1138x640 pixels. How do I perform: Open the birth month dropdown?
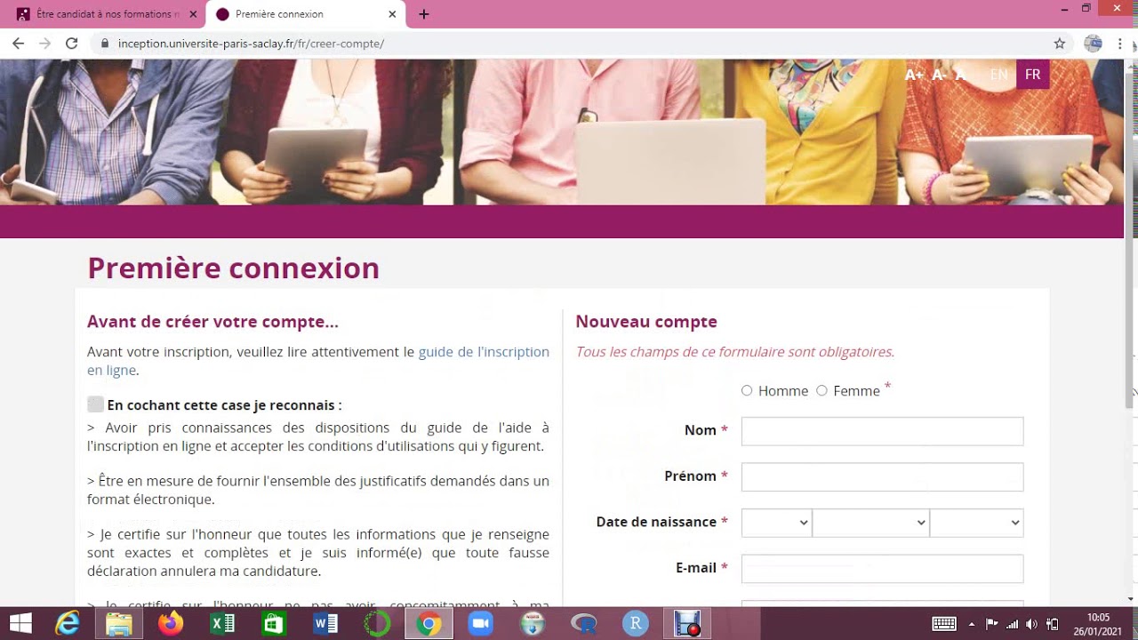871,523
